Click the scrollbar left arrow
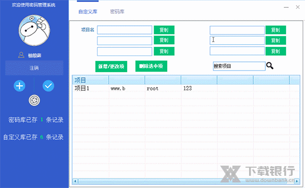This screenshot has width=305, height=188. tap(75, 181)
